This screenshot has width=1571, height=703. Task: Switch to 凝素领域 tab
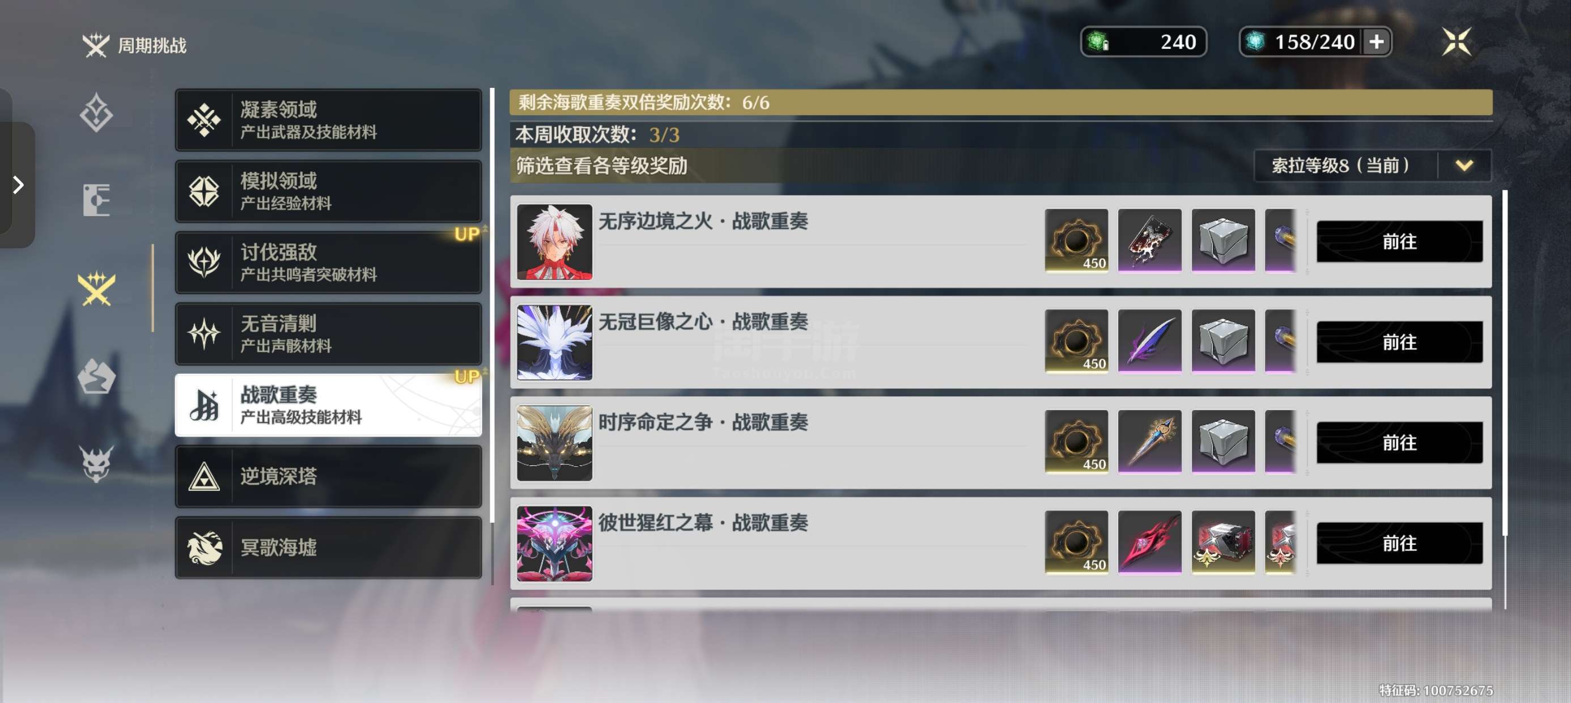(328, 120)
